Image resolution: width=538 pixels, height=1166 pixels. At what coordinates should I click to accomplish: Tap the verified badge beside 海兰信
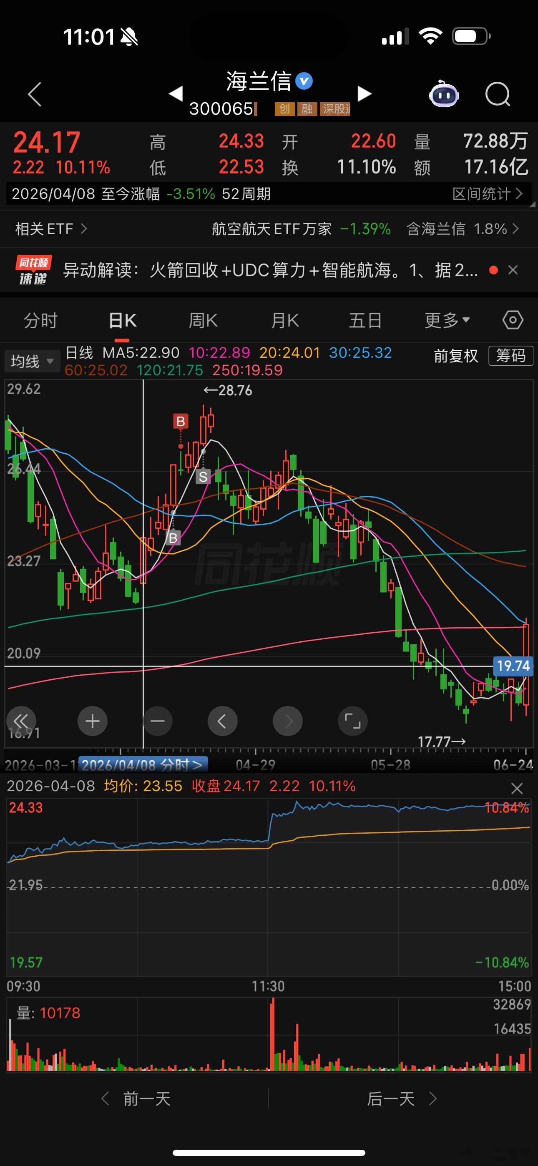click(304, 81)
